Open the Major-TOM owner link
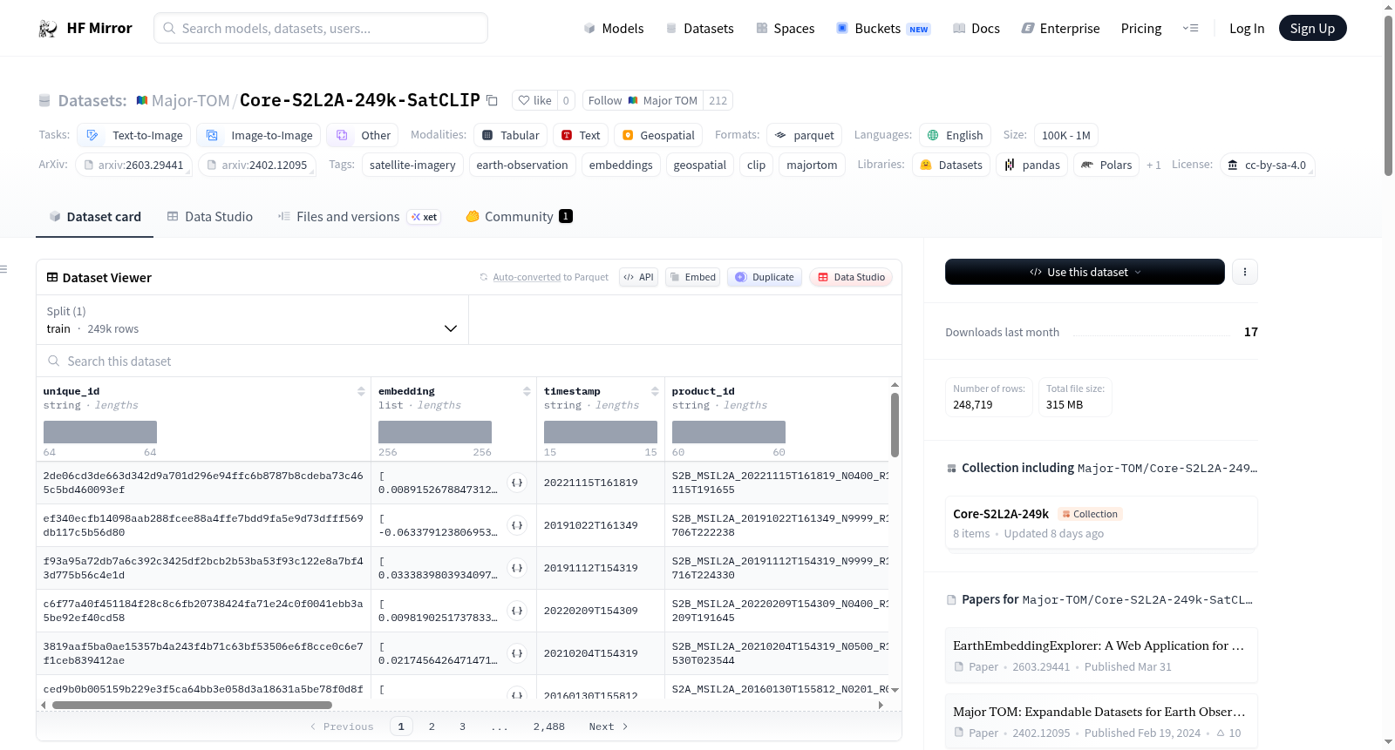 [x=190, y=100]
